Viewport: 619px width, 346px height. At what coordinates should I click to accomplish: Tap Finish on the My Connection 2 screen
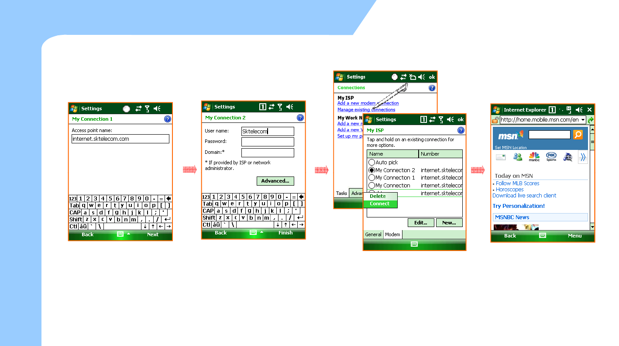click(285, 233)
